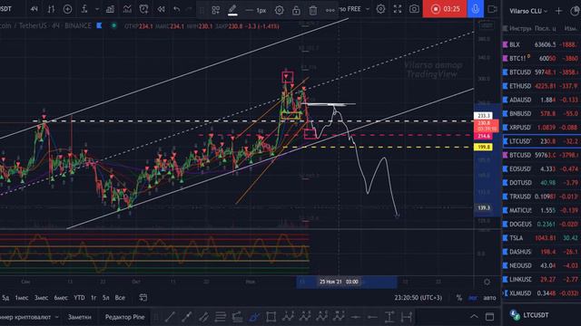
Task: Select the parallel channel drawing tool
Action: [x=203, y=317]
